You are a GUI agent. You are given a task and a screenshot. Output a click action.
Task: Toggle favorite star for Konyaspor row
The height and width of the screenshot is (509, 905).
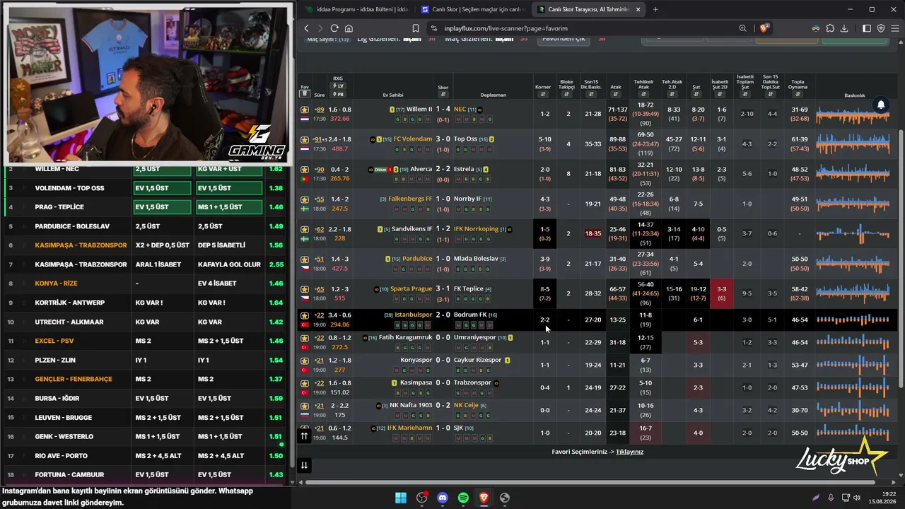[305, 361]
